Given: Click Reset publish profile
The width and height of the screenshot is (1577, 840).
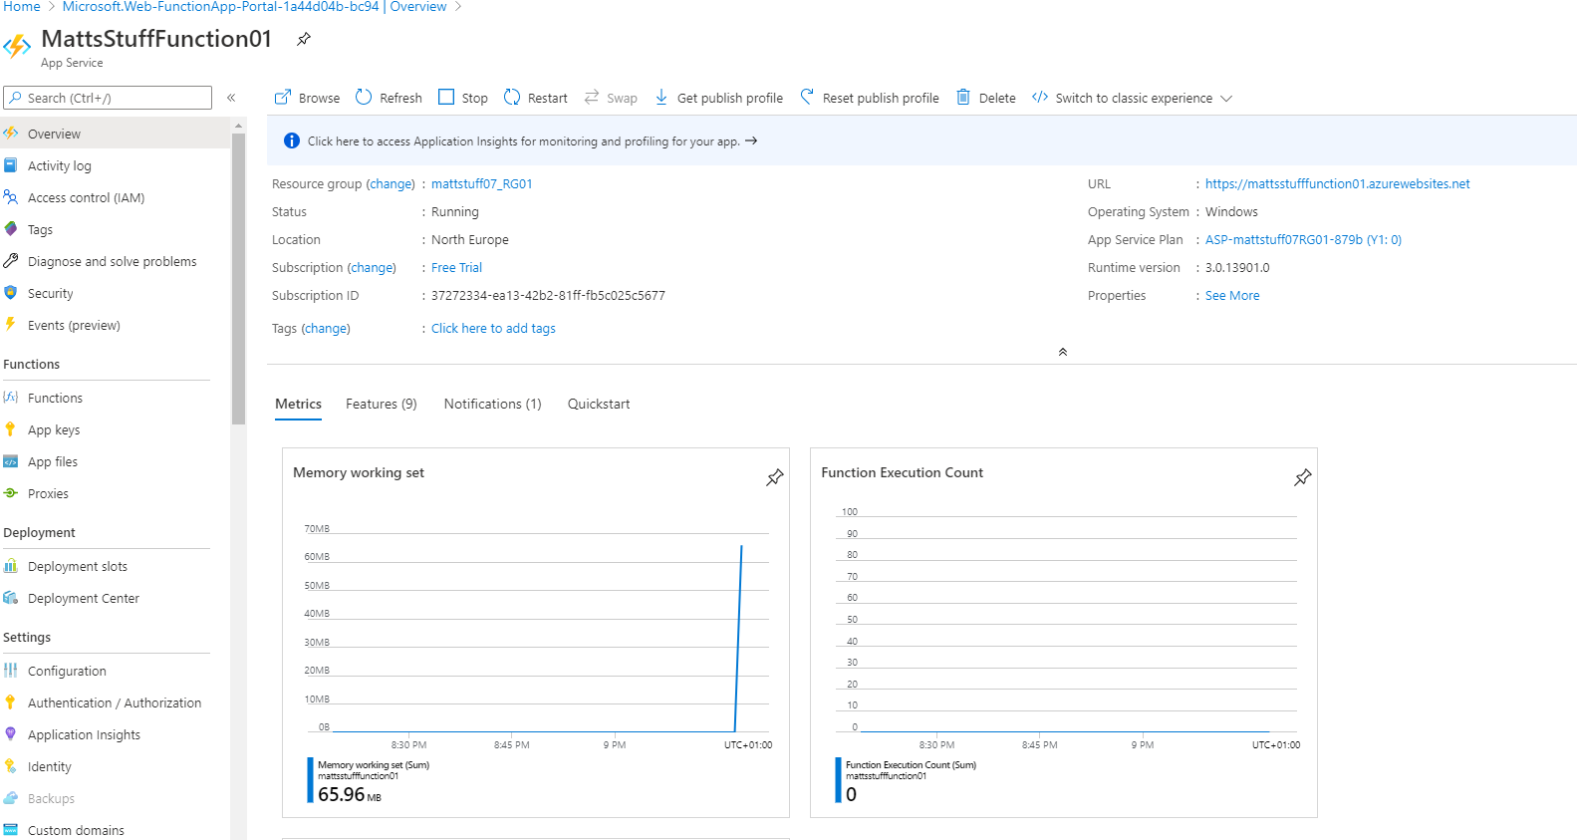Looking at the screenshot, I should [870, 98].
